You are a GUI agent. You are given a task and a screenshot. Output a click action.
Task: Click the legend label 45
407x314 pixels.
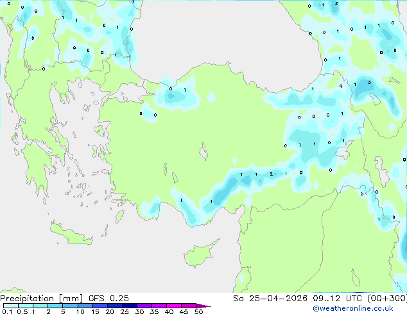184,311
